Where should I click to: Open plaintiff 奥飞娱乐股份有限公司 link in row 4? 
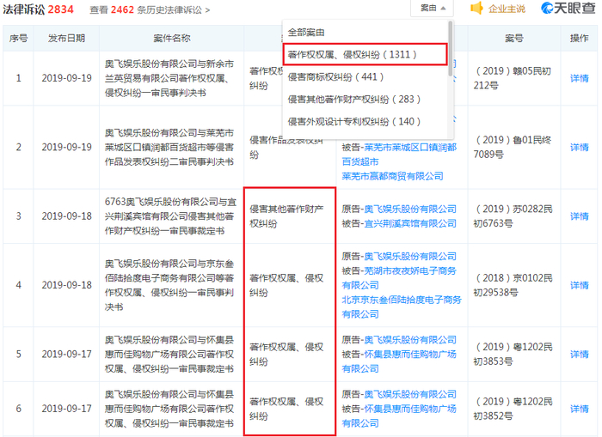coord(410,257)
